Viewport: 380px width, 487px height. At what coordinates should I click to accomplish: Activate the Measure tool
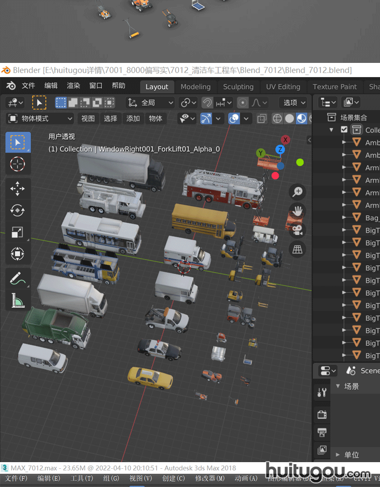coord(18,301)
